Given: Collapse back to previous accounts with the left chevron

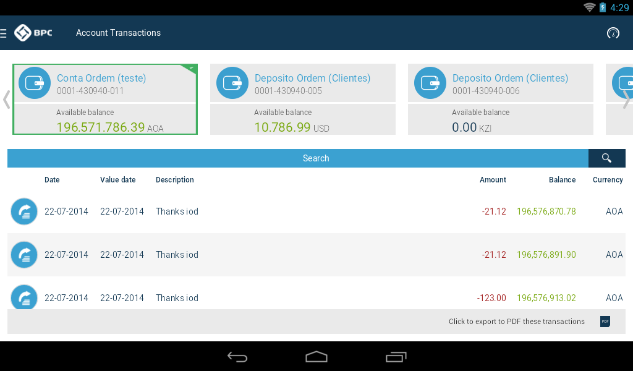Looking at the screenshot, I should tap(6, 98).
